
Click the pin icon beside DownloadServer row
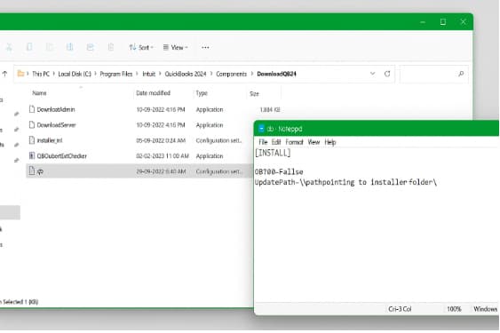(17, 129)
